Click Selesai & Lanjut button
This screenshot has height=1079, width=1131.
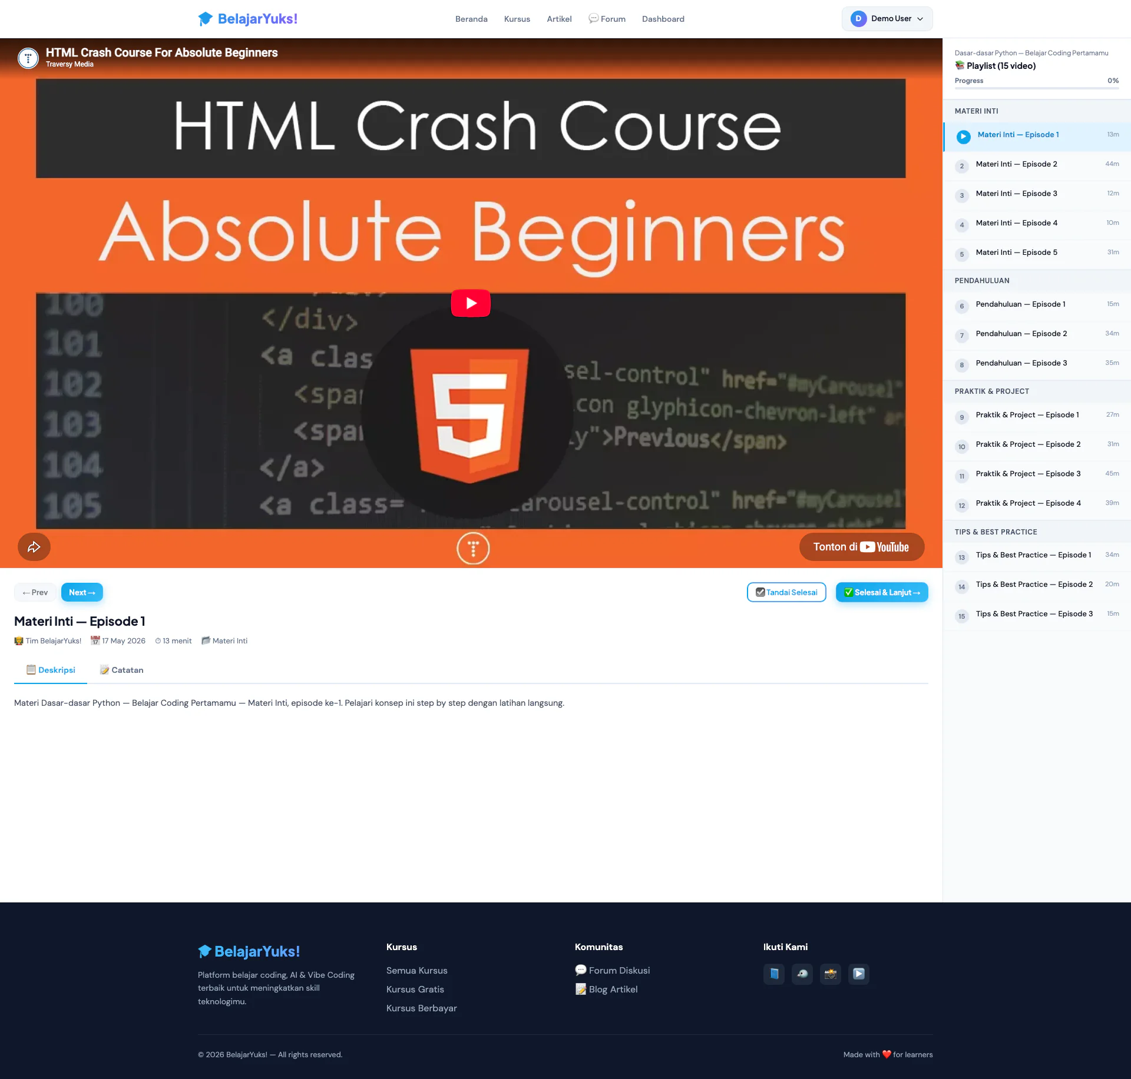(882, 592)
